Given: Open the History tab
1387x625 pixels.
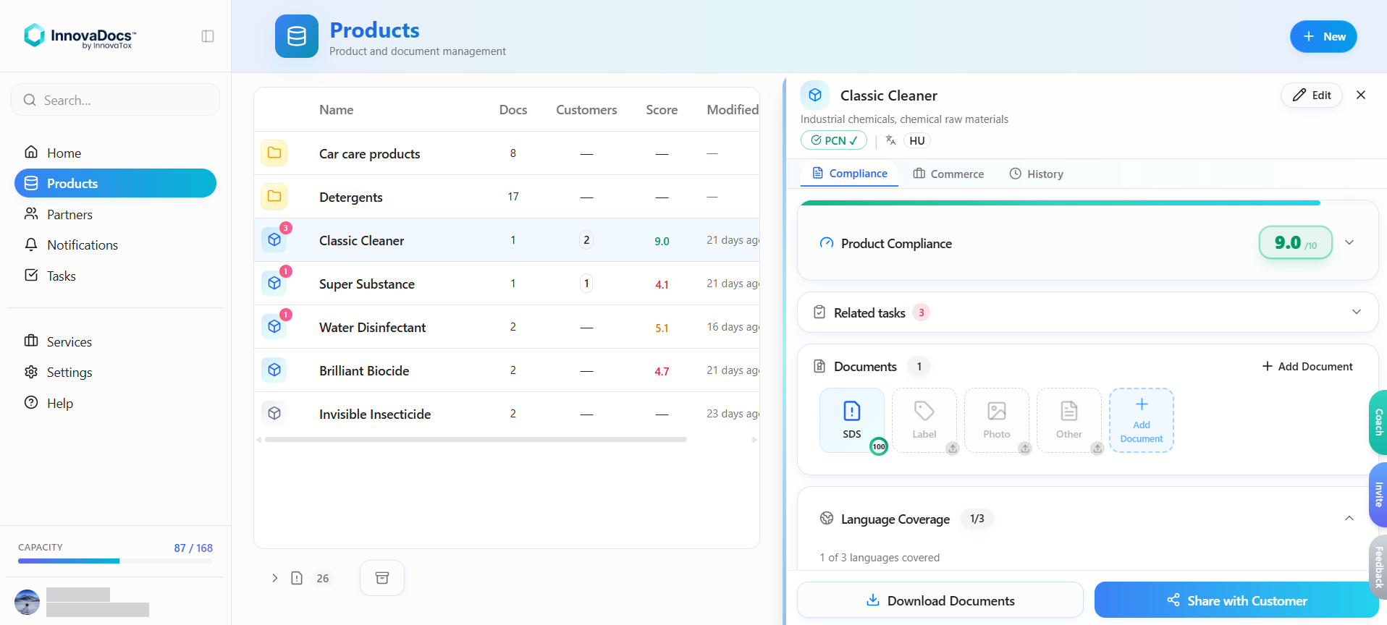Looking at the screenshot, I should point(1037,174).
